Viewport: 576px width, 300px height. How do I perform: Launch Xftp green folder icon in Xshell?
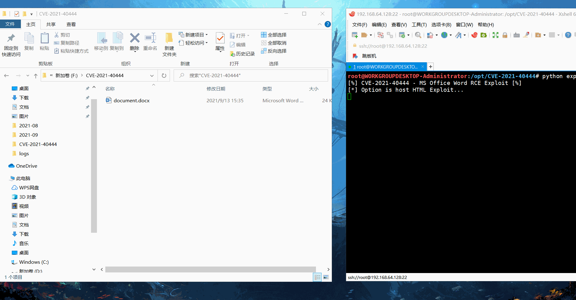click(484, 35)
